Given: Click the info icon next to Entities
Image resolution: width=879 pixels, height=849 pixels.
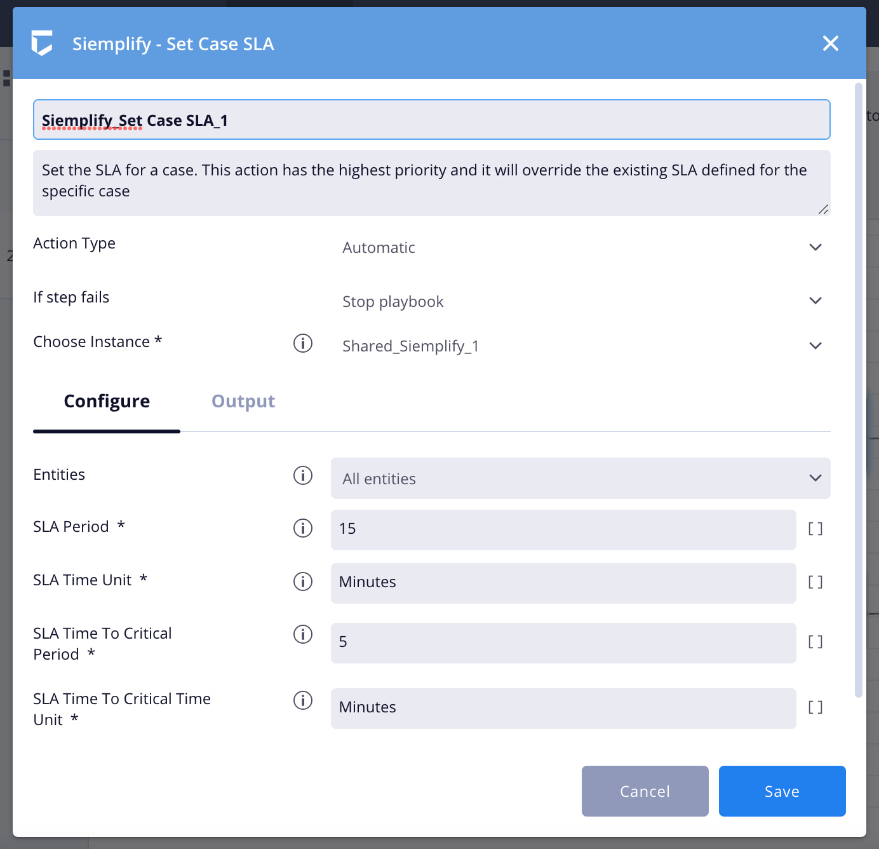Looking at the screenshot, I should [x=303, y=475].
